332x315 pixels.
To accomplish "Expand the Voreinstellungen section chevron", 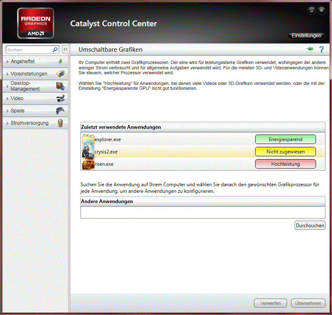I will 7,74.
